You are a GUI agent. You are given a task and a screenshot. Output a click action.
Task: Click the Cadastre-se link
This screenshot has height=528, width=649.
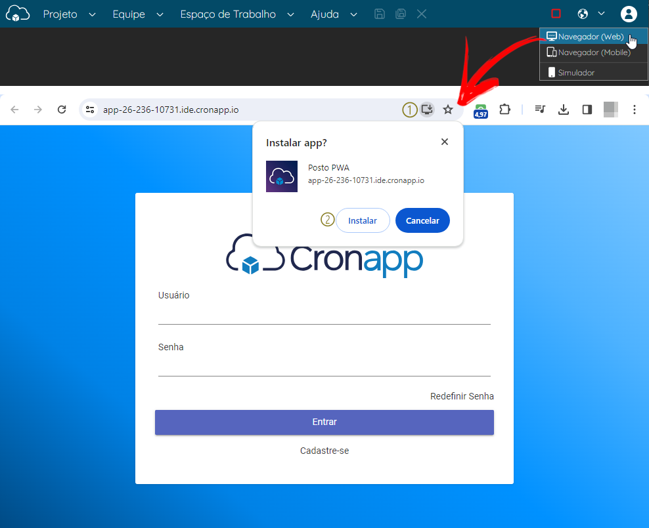click(324, 451)
